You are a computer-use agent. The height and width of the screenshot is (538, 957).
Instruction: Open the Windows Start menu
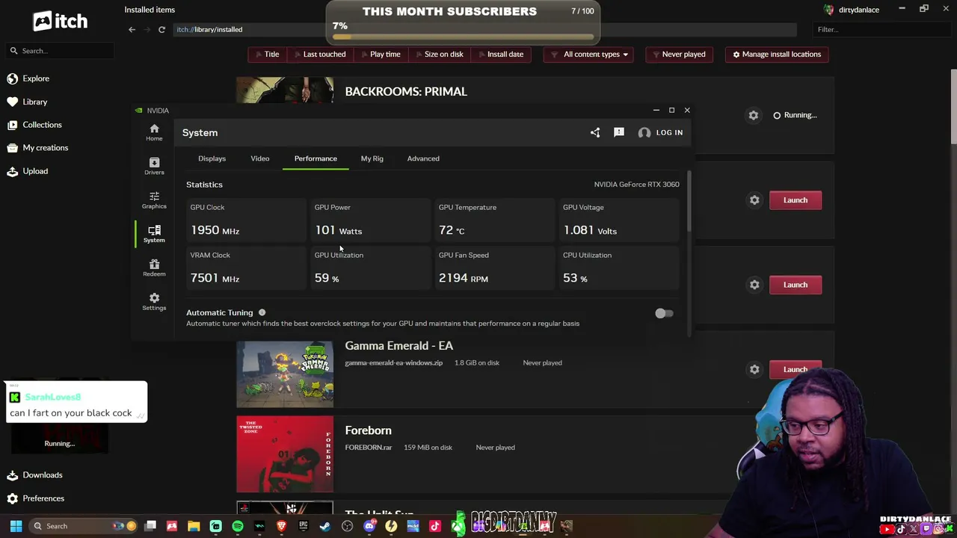[x=16, y=526]
